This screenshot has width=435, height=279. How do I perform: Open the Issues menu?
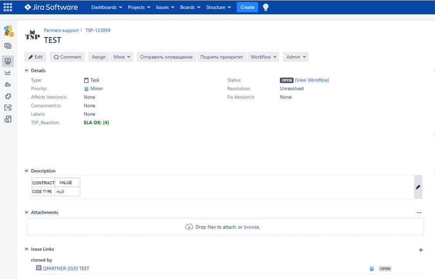tap(165, 7)
